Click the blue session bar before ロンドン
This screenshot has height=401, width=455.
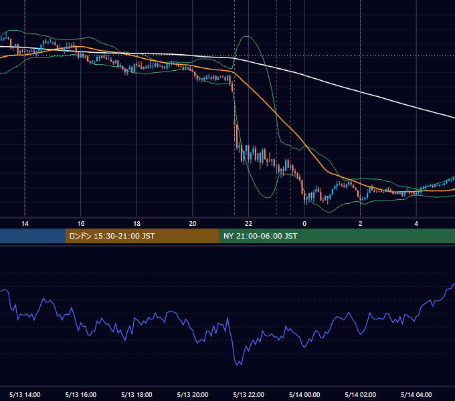click(33, 236)
